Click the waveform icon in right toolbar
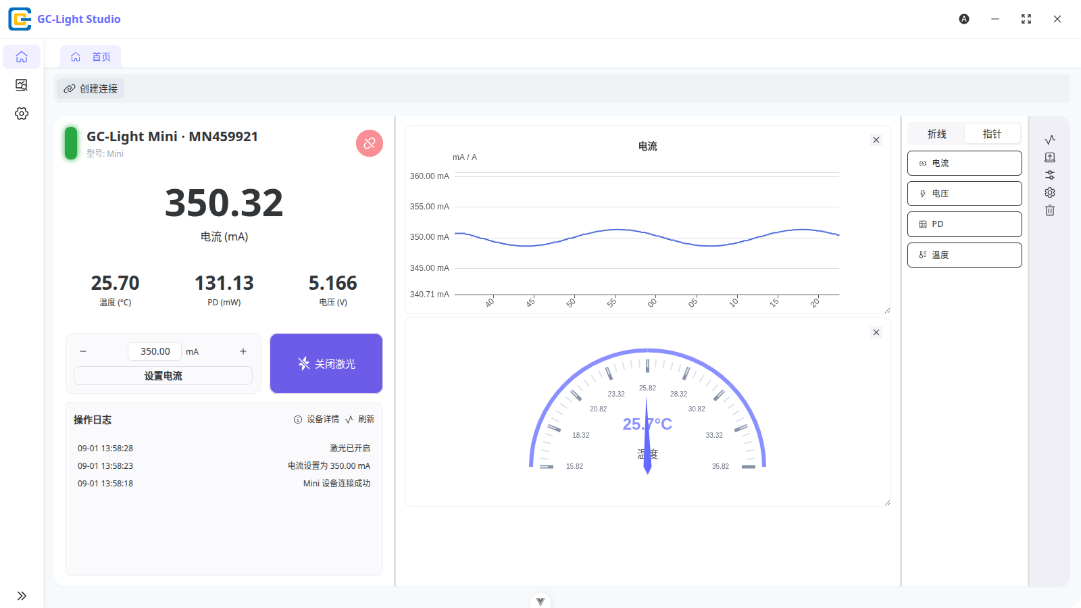This screenshot has width=1081, height=608. click(x=1050, y=140)
